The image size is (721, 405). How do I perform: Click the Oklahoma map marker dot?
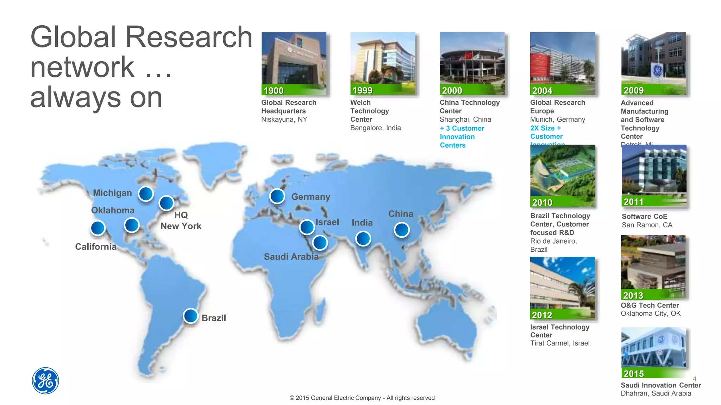132,225
